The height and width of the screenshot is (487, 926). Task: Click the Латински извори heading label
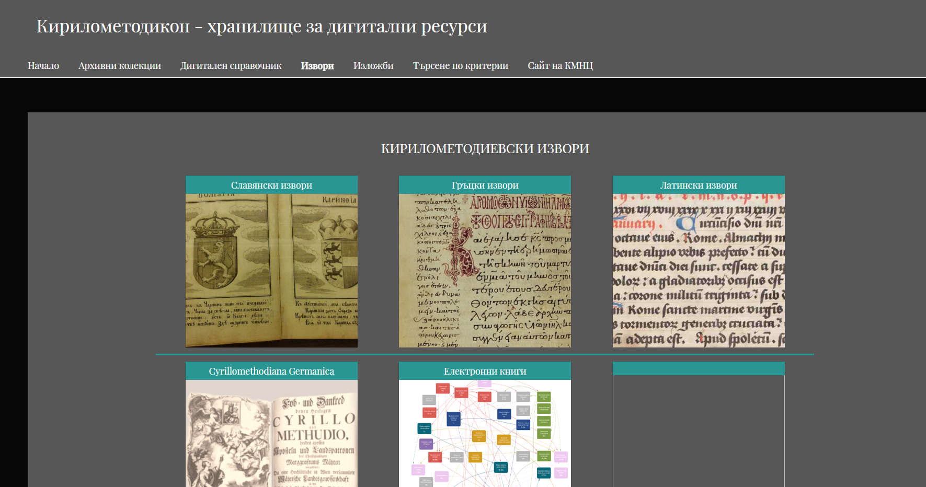[x=698, y=185]
